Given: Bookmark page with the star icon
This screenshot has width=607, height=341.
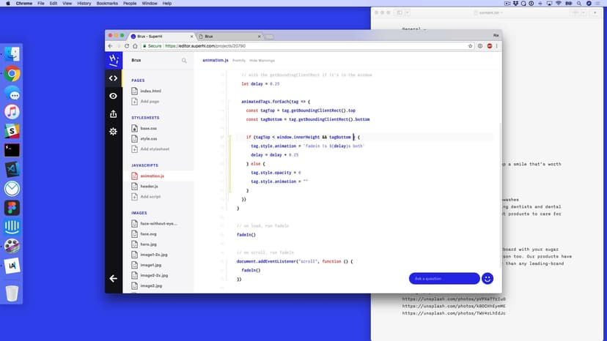Looking at the screenshot, I should pyautogui.click(x=470, y=45).
